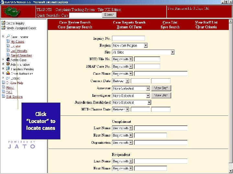Click the quick Search button

109,15
